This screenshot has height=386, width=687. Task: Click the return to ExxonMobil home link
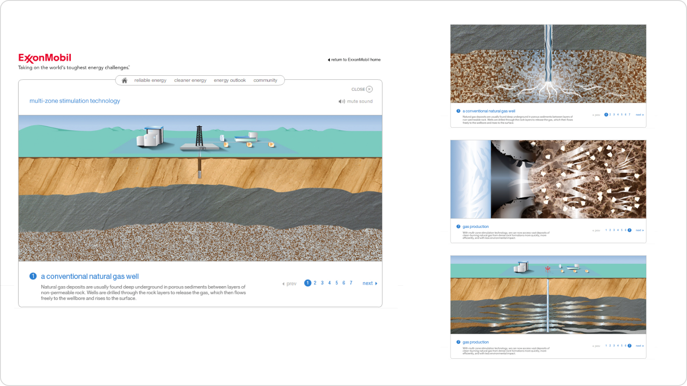(354, 59)
